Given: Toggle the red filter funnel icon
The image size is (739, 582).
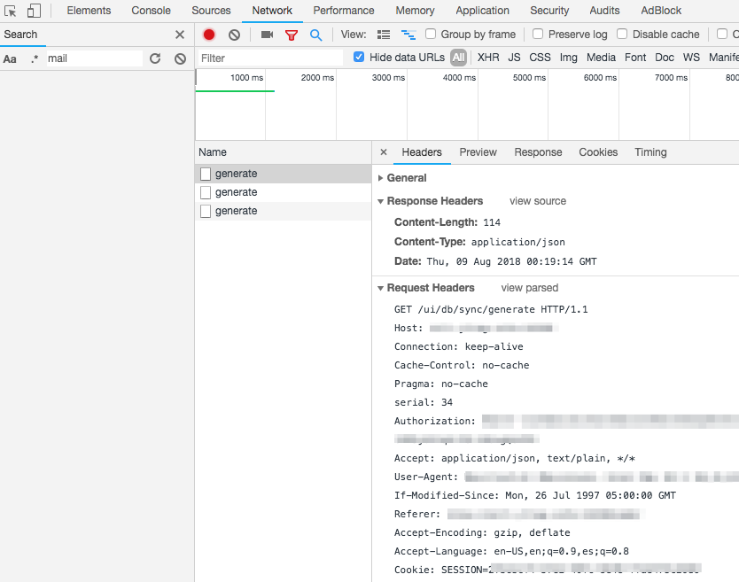Looking at the screenshot, I should (x=292, y=35).
